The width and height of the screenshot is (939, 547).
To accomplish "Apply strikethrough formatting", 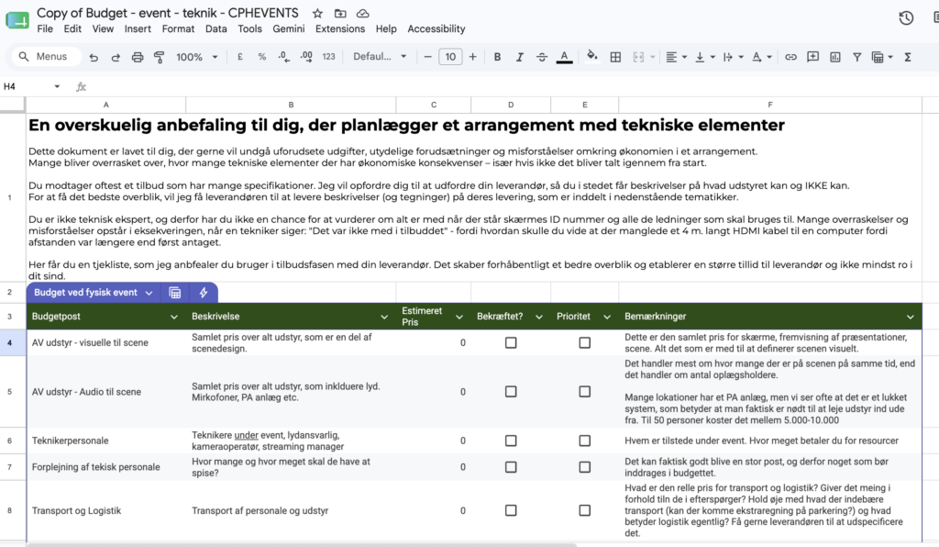I will [x=541, y=57].
